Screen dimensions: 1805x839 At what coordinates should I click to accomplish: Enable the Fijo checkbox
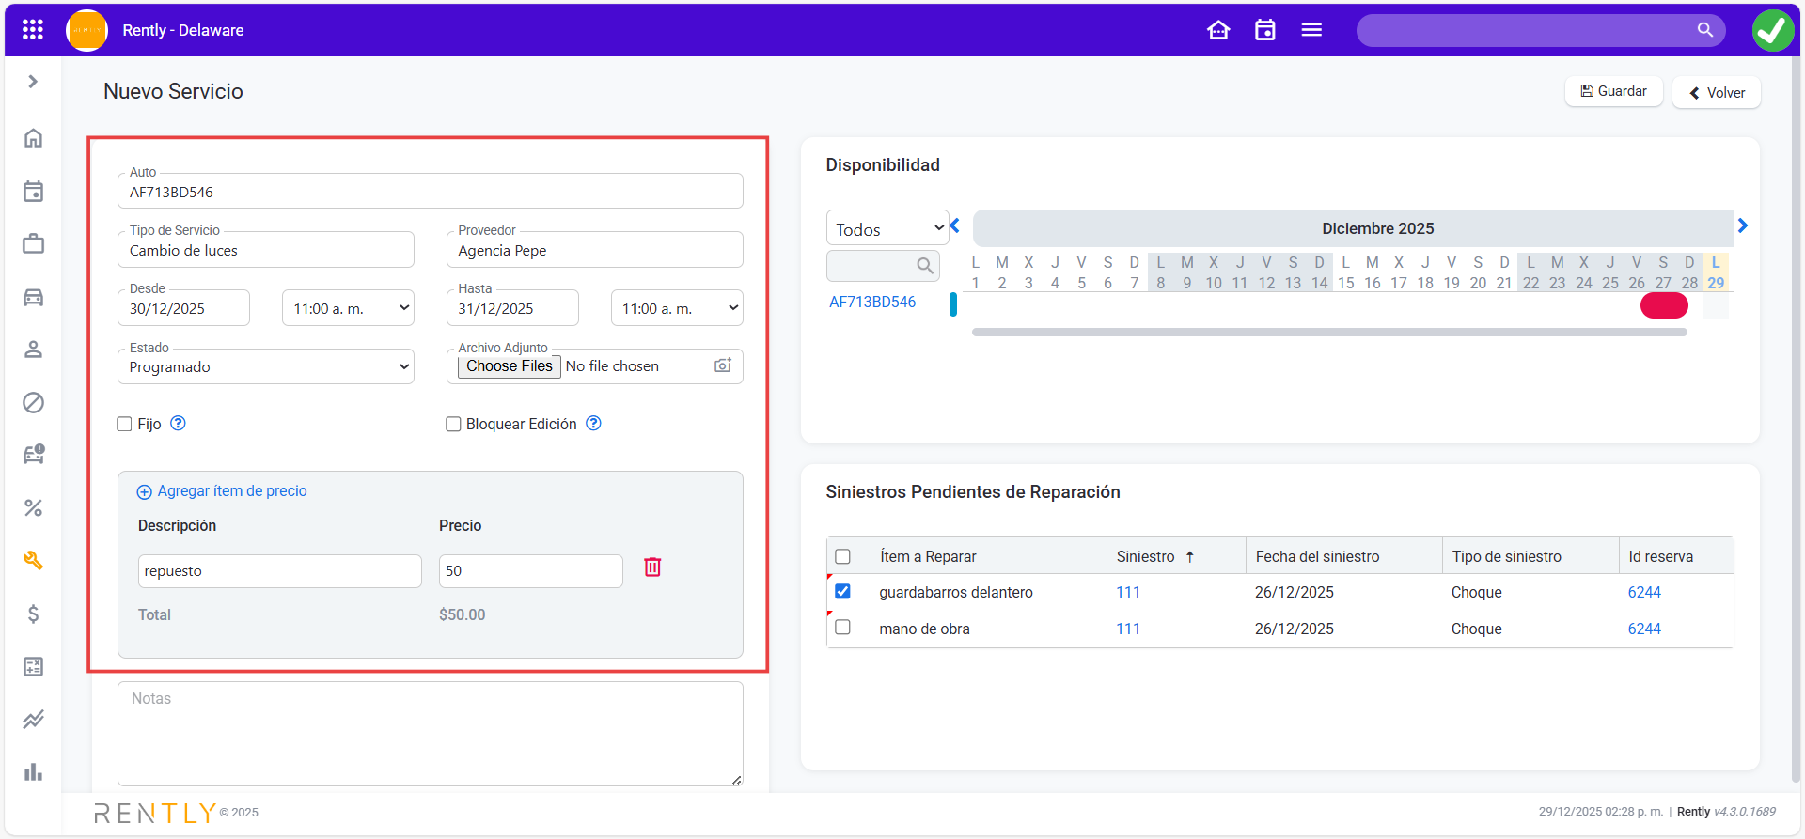tap(124, 424)
